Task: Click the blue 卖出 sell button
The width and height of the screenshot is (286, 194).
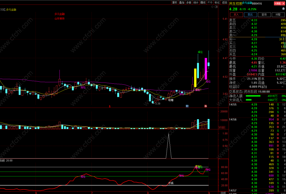Action: 250,15
